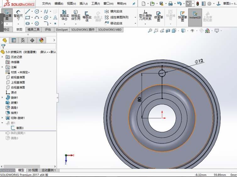Expand the 历史记录 tree node
The image size is (237, 177).
[x=2, y=57]
